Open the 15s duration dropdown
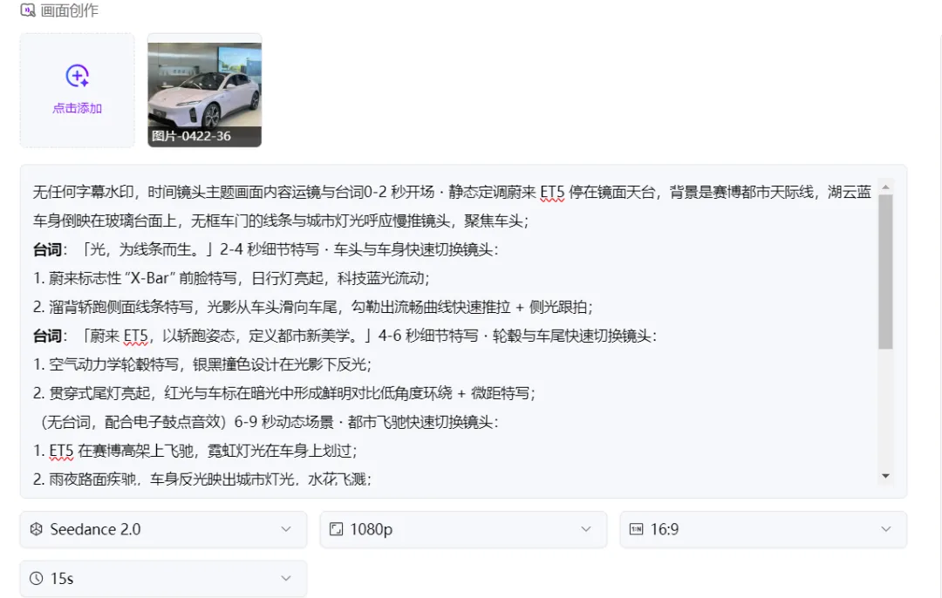This screenshot has width=942, height=598. (x=163, y=578)
